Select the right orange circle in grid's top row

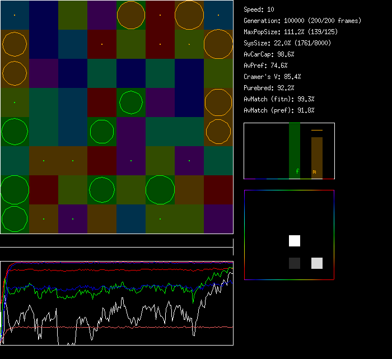point(189,15)
